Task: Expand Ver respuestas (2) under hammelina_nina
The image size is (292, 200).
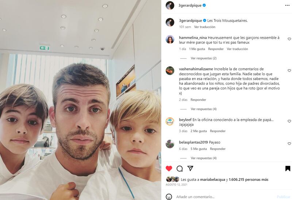Action: (204, 58)
